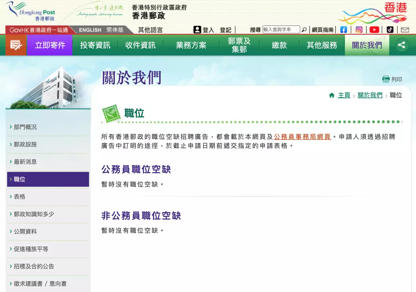
Task: Open the 郵票及集郵 menu item
Action: tap(239, 45)
